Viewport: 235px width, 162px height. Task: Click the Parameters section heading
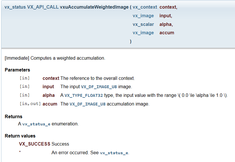(17, 70)
